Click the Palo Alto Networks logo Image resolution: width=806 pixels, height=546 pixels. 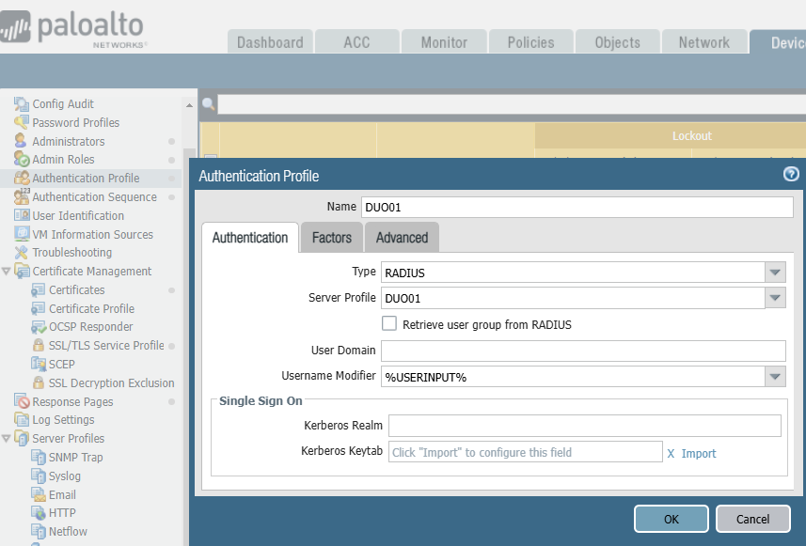coord(72,29)
